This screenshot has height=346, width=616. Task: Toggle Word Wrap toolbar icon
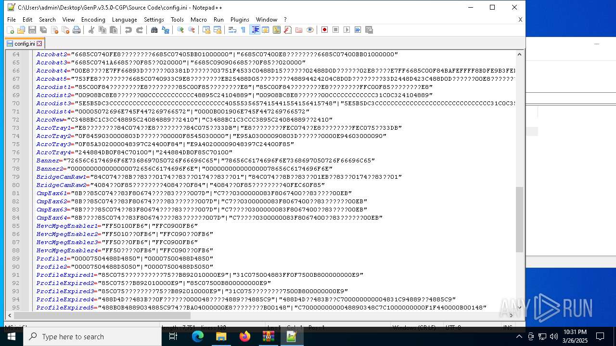(x=232, y=30)
